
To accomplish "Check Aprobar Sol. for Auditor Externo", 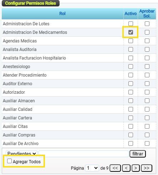I will pyautogui.click(x=147, y=83).
